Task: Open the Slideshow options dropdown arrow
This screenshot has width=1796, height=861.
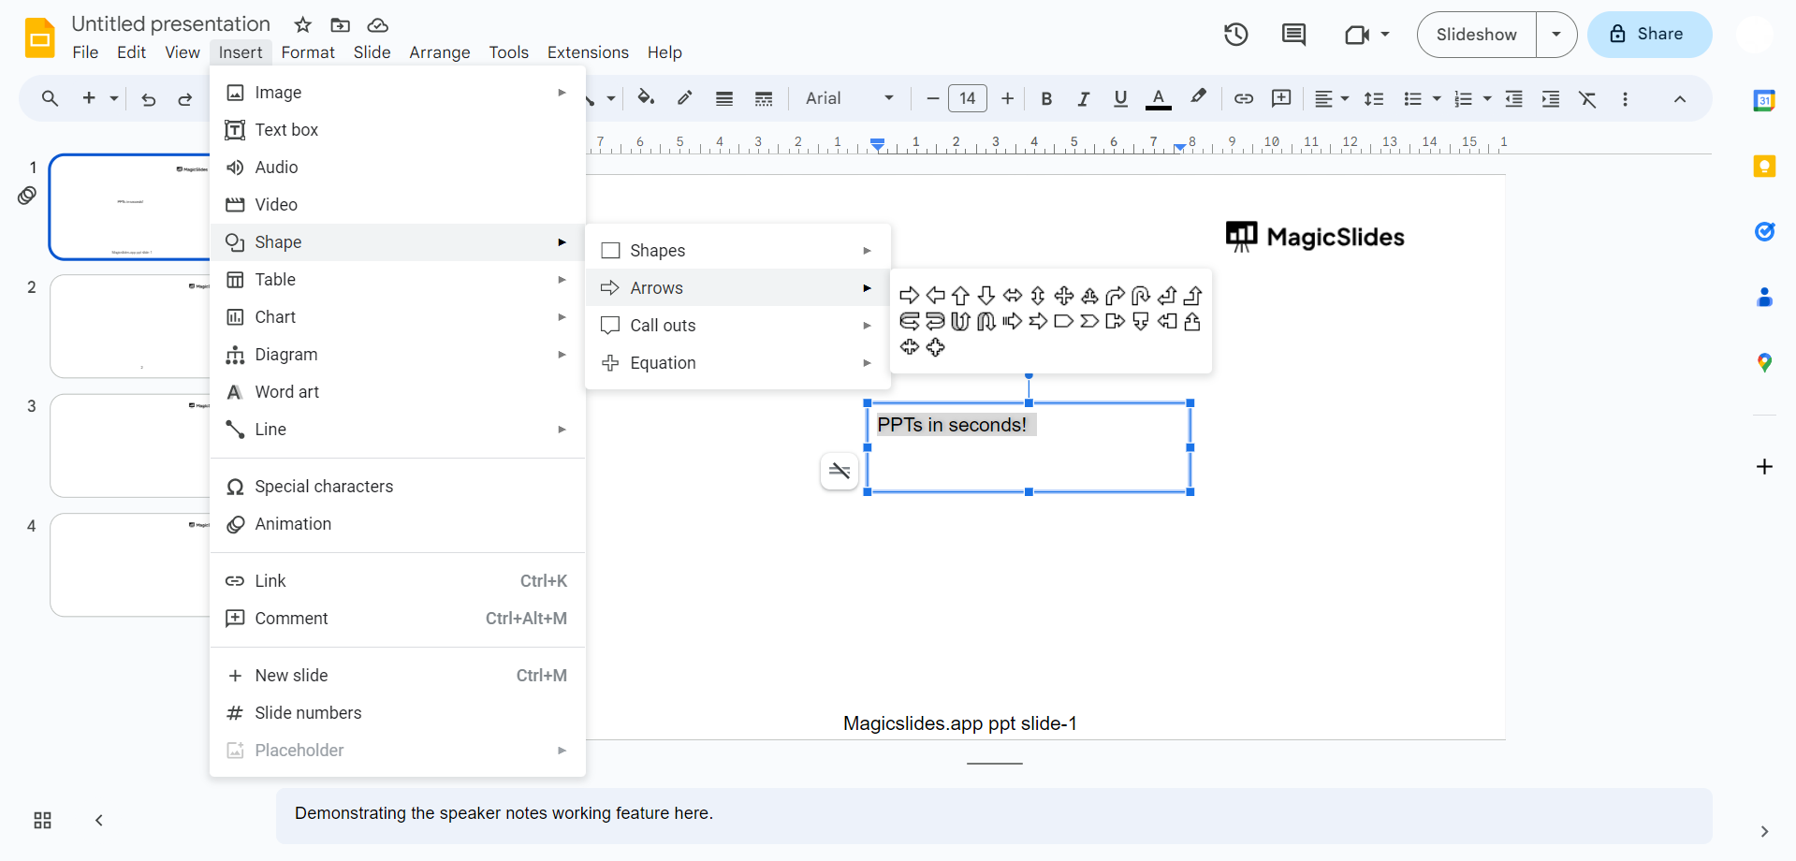Action: (1556, 35)
